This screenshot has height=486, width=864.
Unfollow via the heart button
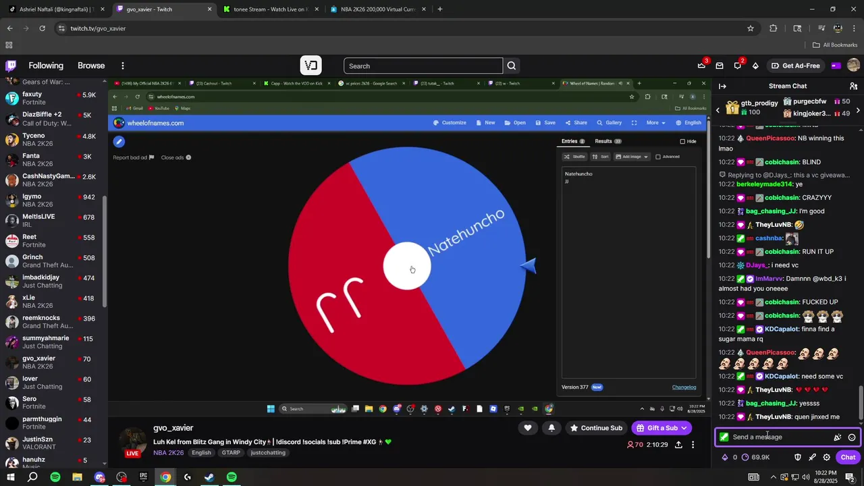coord(528,428)
